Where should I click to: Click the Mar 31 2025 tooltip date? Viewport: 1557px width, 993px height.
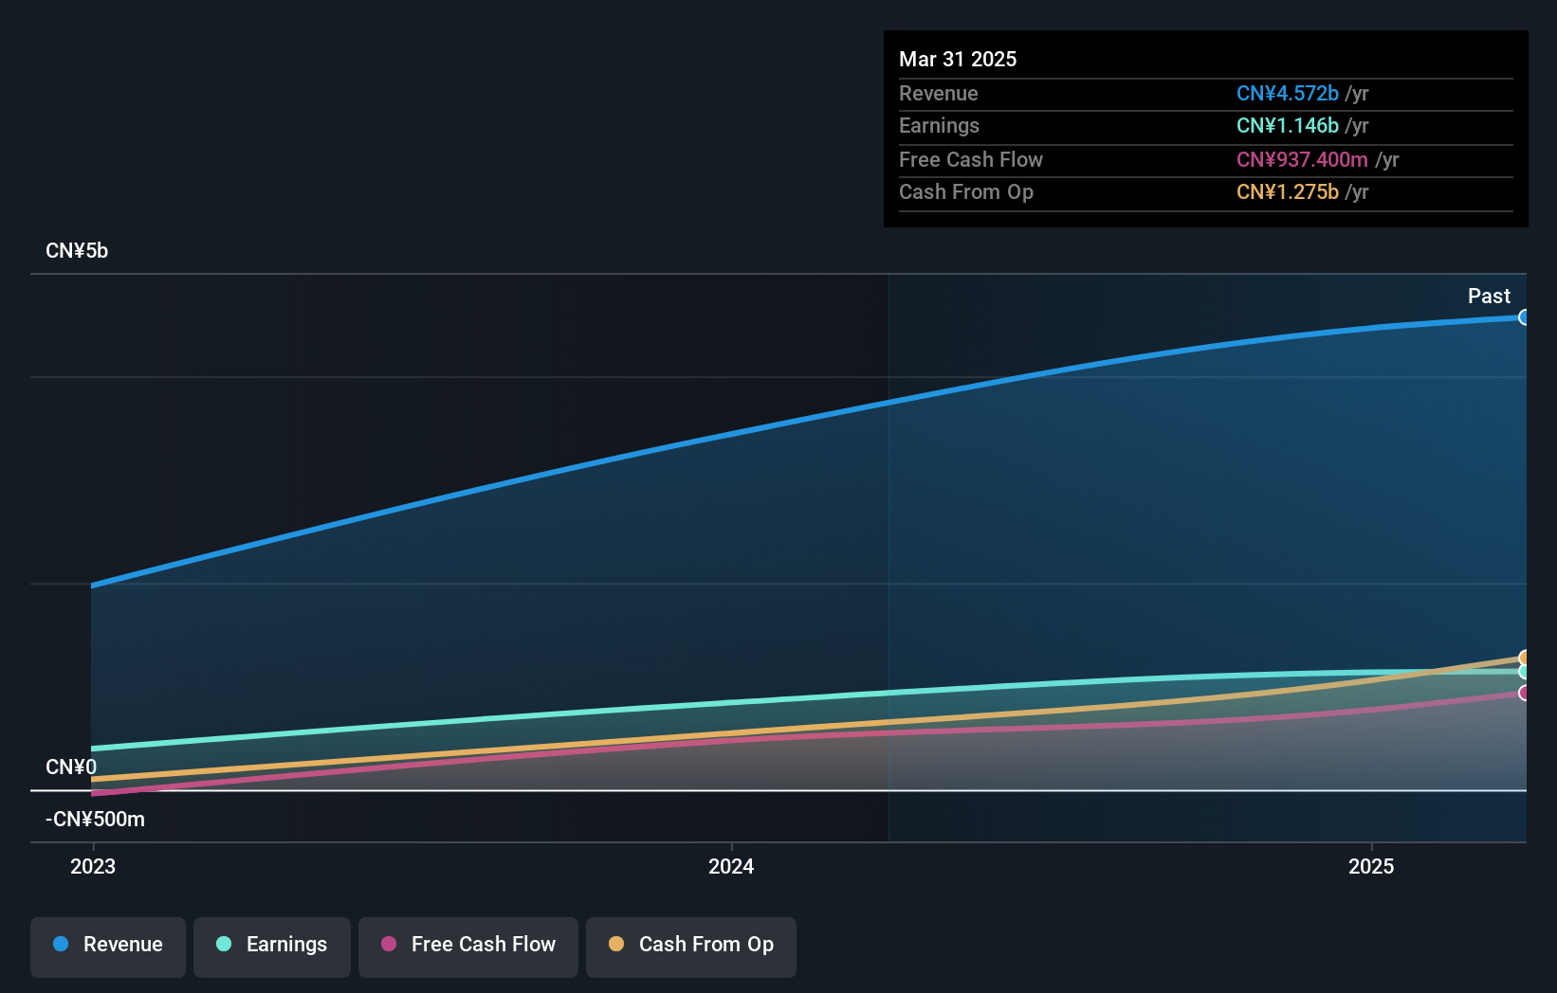click(x=958, y=59)
